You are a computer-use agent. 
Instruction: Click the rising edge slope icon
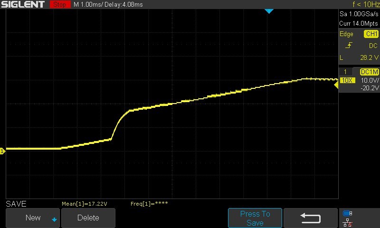pyautogui.click(x=349, y=45)
